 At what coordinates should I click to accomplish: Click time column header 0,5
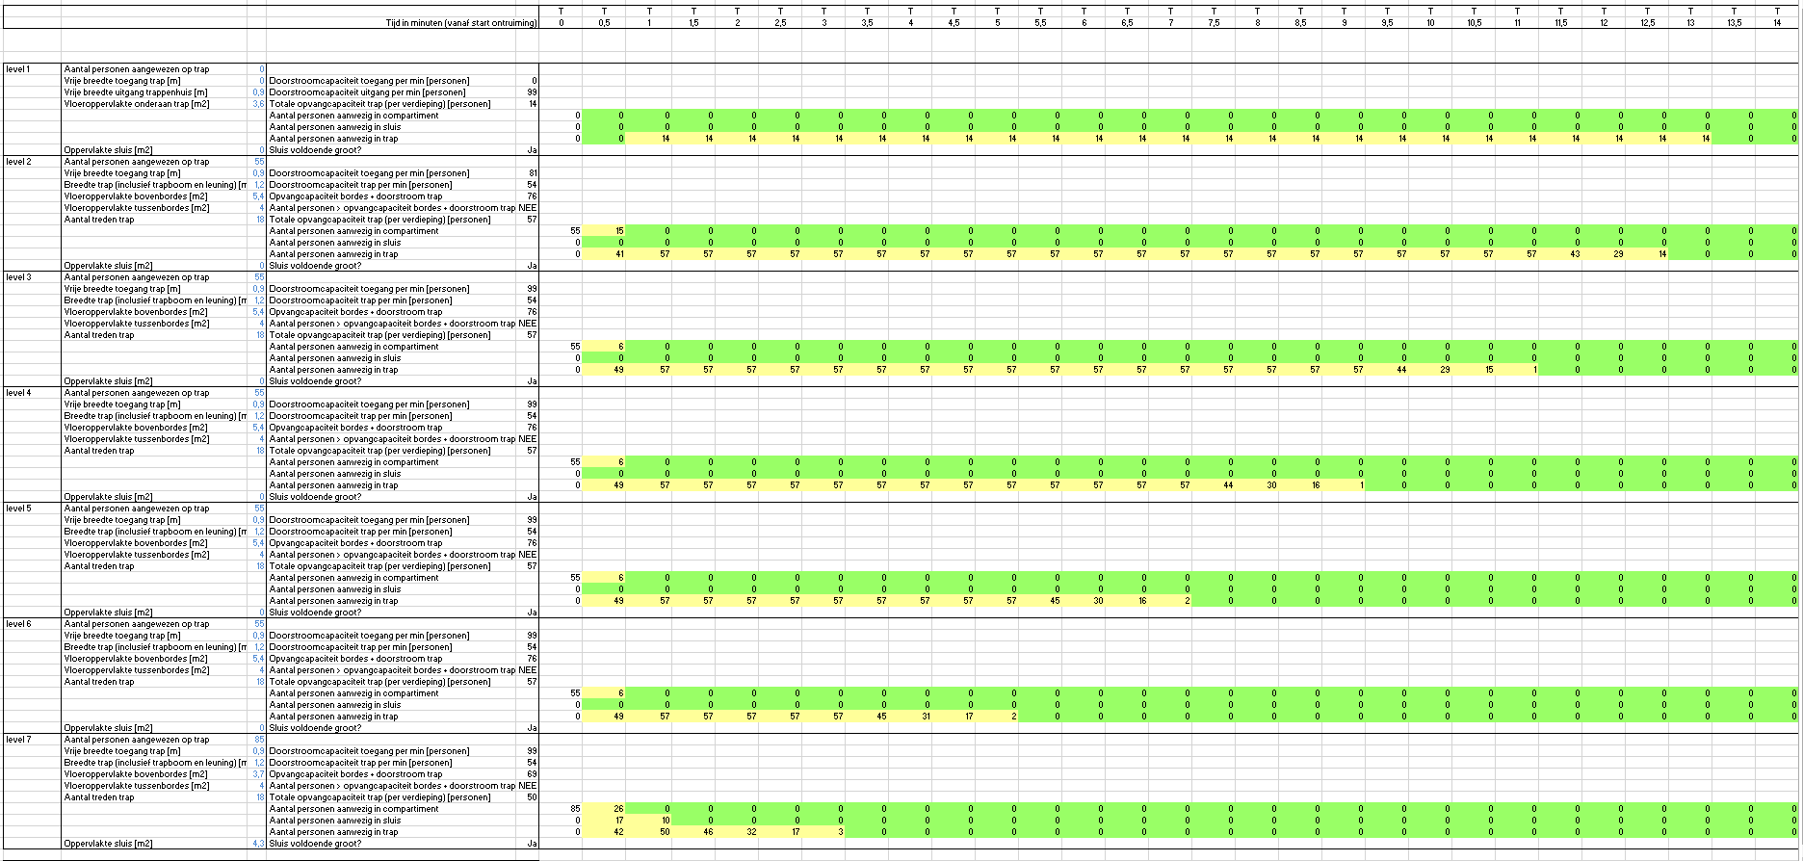pos(605,23)
